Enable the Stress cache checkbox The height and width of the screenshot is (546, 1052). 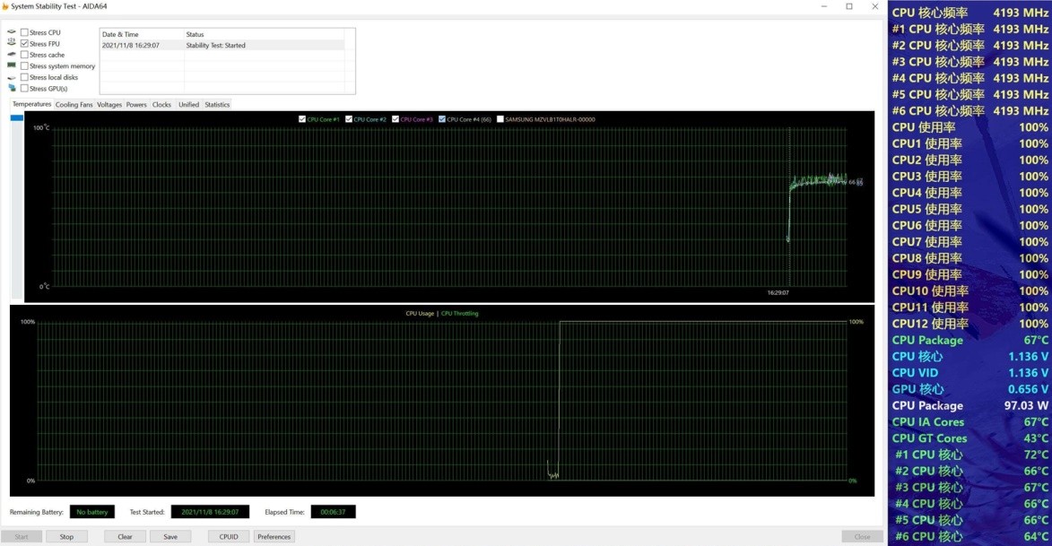click(24, 55)
